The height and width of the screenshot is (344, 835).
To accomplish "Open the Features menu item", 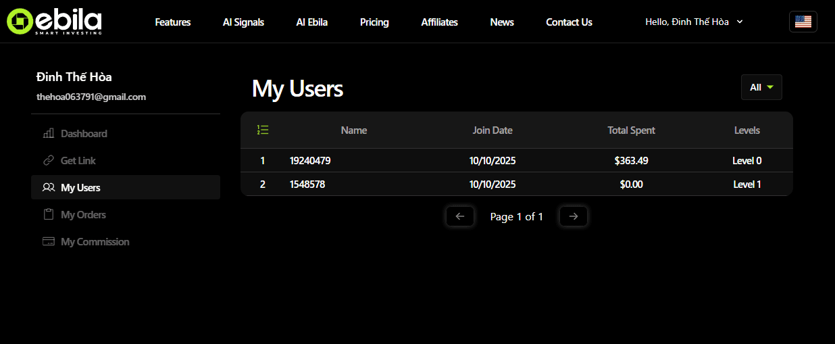I will [x=173, y=22].
